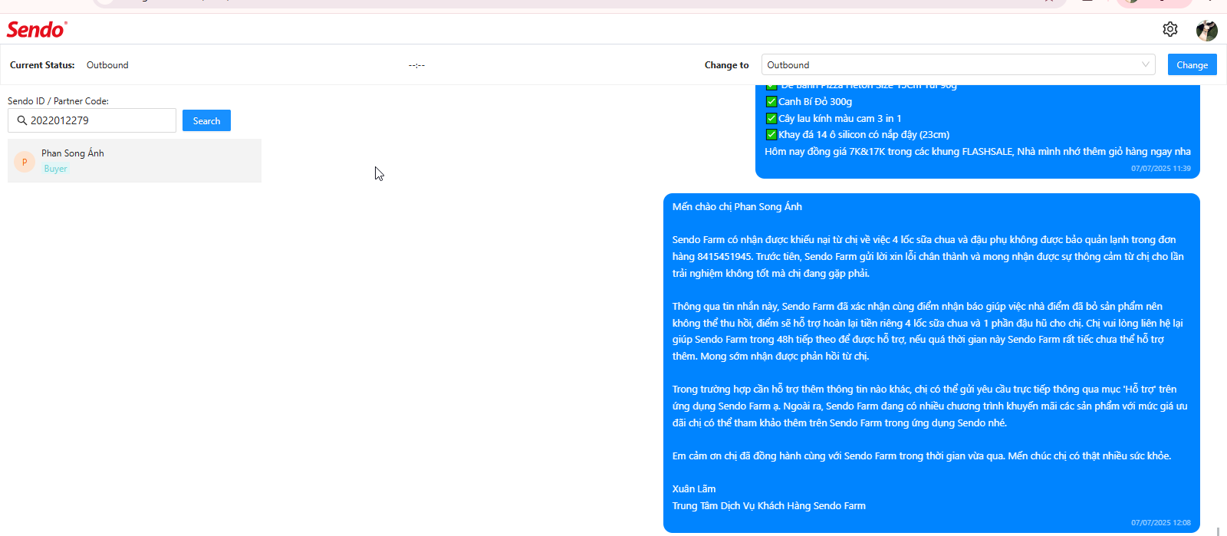
Task: Click the Sendo logo
Action: (37, 29)
